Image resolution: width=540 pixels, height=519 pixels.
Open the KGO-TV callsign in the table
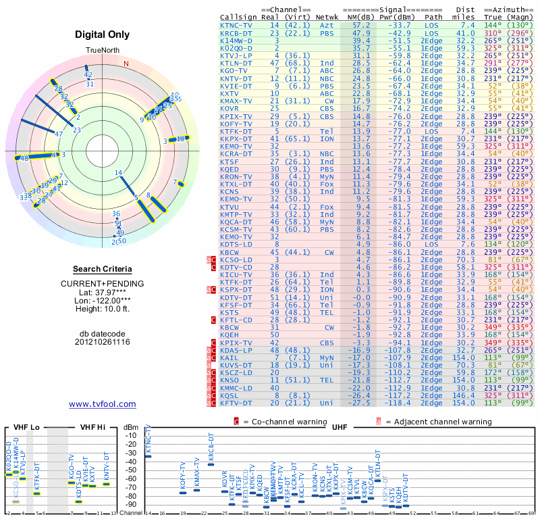coord(232,71)
